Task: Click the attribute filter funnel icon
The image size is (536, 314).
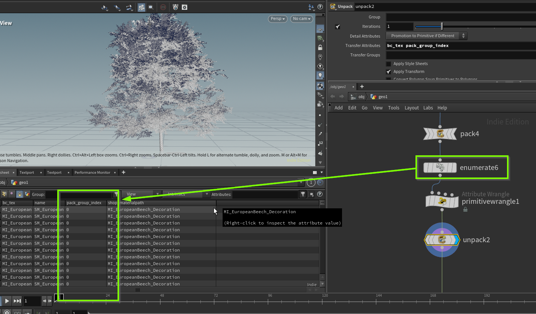Action: 302,194
